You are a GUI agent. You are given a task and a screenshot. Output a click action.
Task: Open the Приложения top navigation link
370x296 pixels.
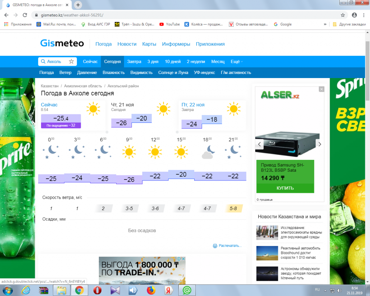point(210,44)
